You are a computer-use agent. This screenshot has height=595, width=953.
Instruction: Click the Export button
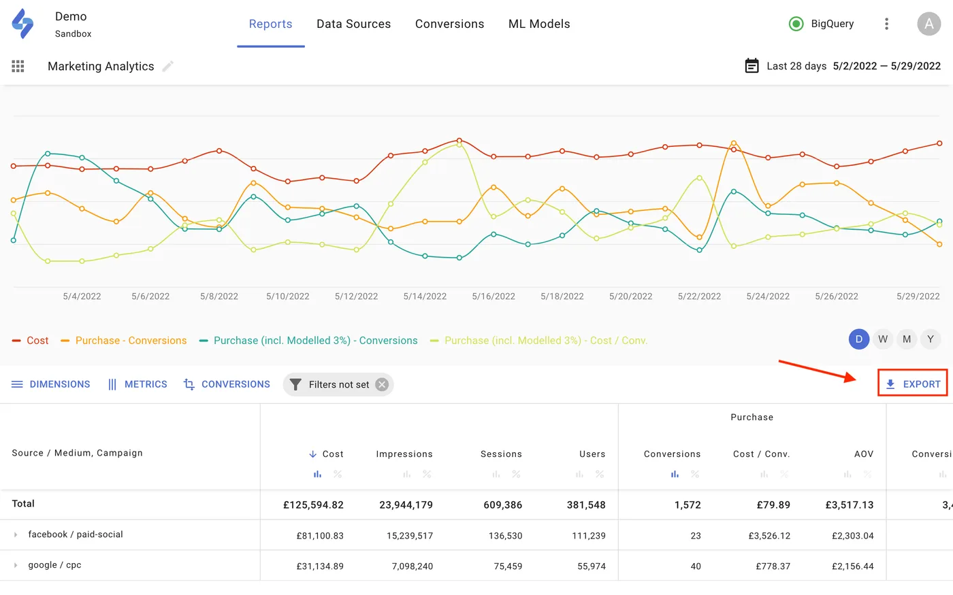pyautogui.click(x=912, y=384)
